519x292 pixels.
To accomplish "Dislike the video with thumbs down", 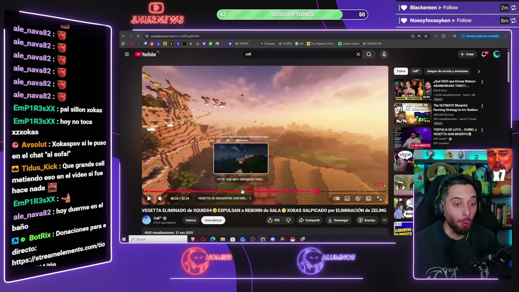I will pyautogui.click(x=288, y=220).
